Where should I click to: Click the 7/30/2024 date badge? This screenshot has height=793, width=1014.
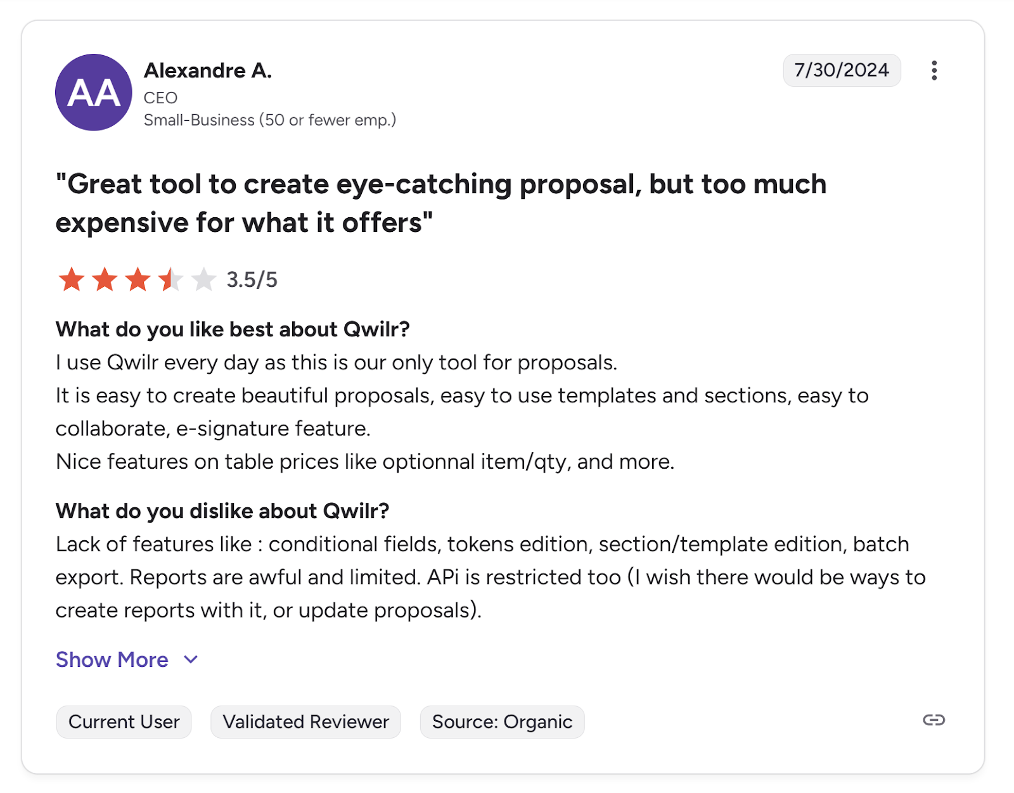tap(842, 70)
